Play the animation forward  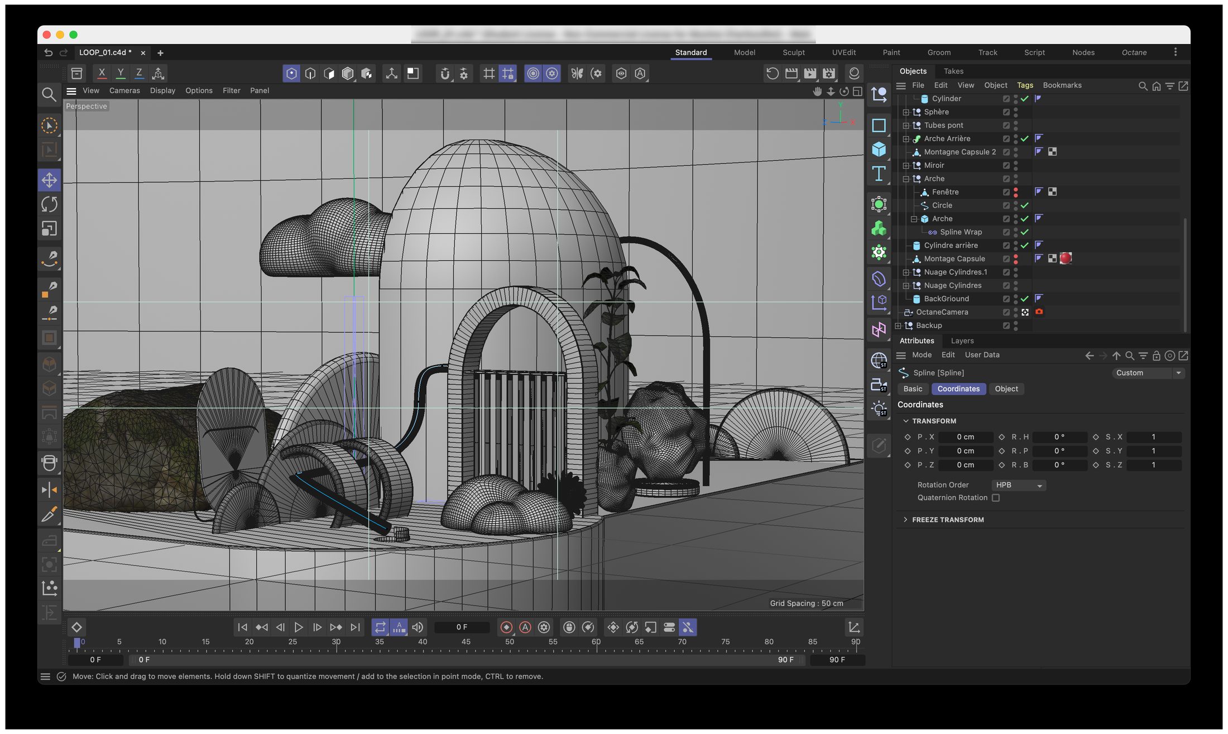[x=299, y=627]
